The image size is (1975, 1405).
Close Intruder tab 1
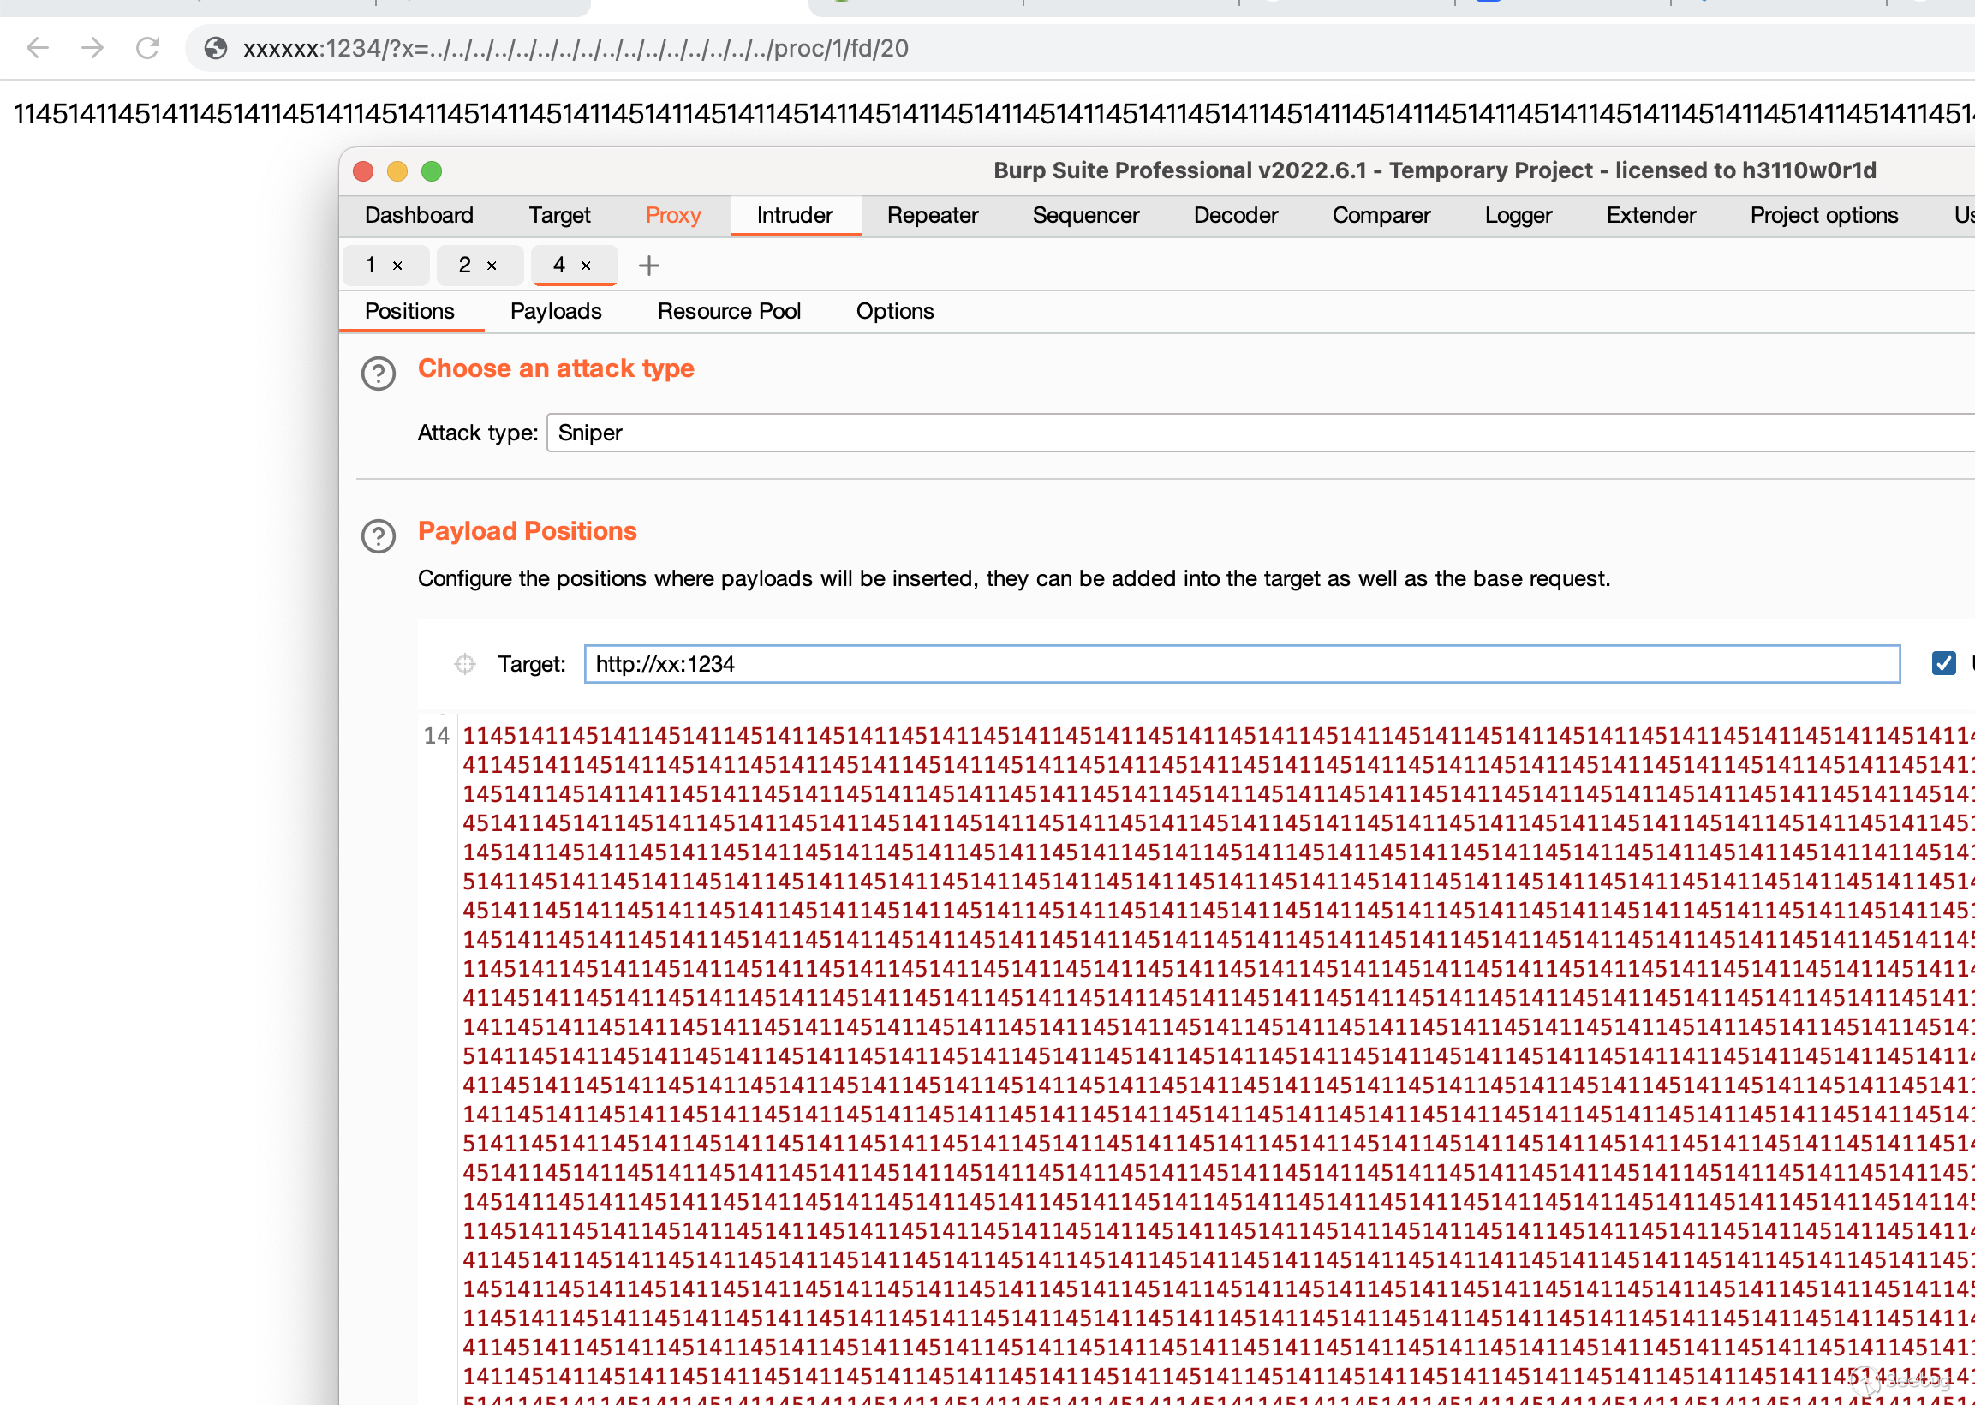point(397,266)
